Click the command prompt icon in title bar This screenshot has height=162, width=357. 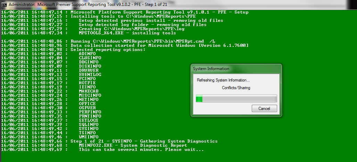coord(4,4)
